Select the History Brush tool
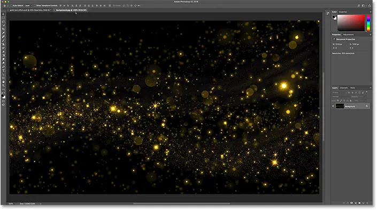377x210 pixels. tap(3, 48)
